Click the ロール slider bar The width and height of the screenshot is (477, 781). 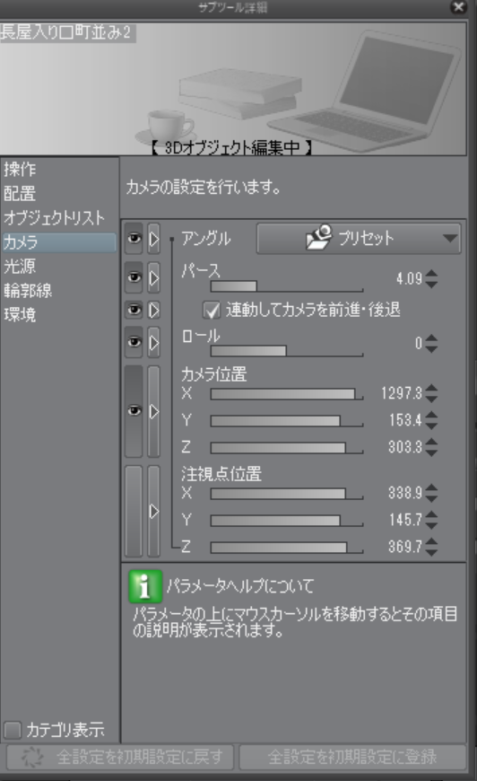(x=287, y=351)
